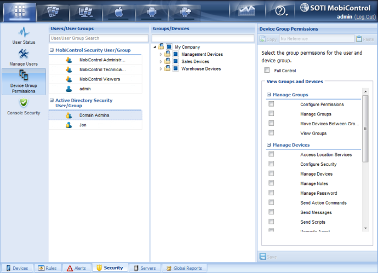This screenshot has height=273, width=378.
Task: Collapse the Manage Groups section
Action: point(269,95)
